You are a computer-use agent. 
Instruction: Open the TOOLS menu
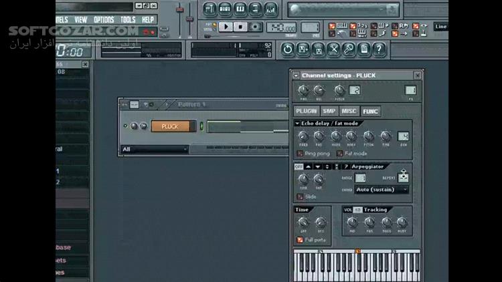(128, 20)
